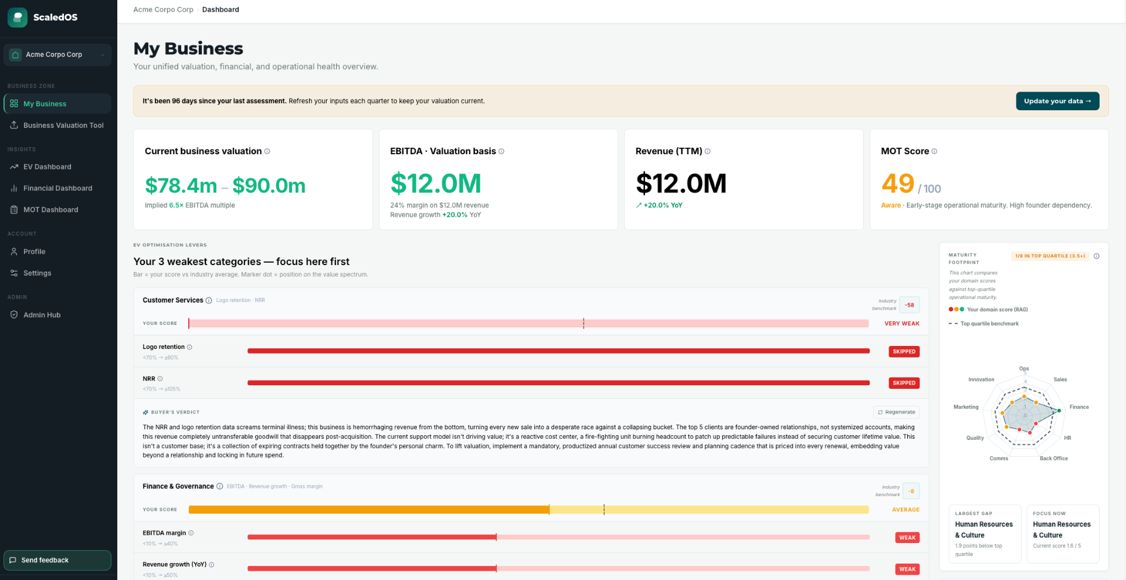Open the MOT Dashboard
The image size is (1126, 580).
(57, 210)
